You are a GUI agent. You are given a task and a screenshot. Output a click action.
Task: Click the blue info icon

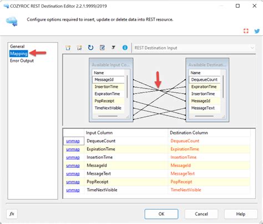125,48
